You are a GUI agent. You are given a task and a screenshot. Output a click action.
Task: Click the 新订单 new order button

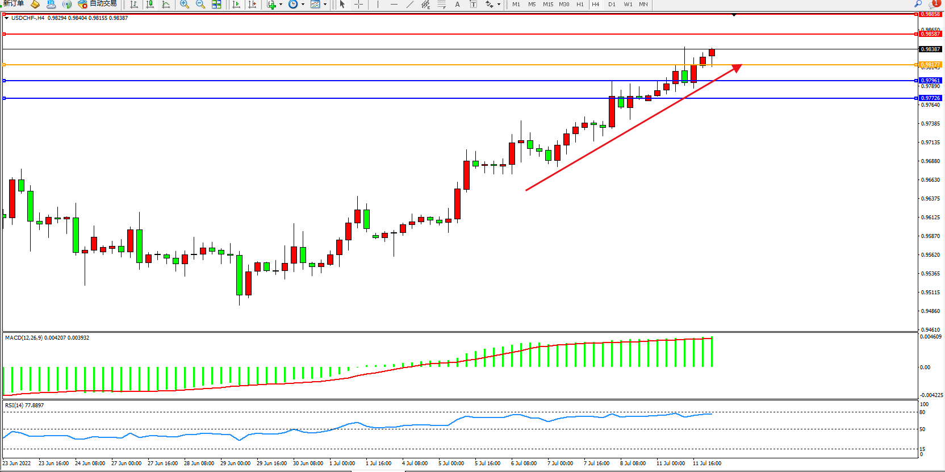14,4
